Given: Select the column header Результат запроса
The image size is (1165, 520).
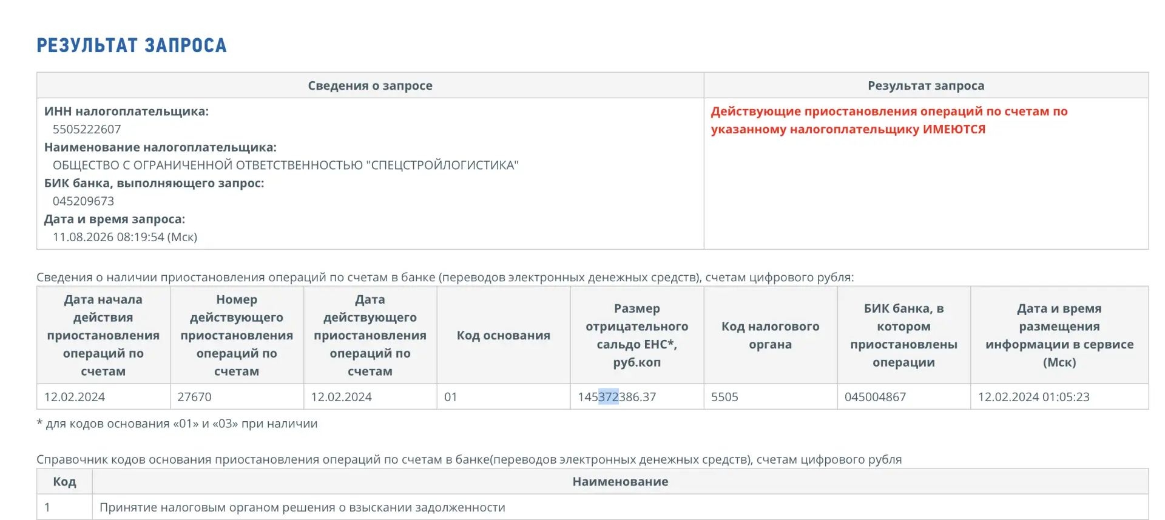Looking at the screenshot, I should coord(926,85).
